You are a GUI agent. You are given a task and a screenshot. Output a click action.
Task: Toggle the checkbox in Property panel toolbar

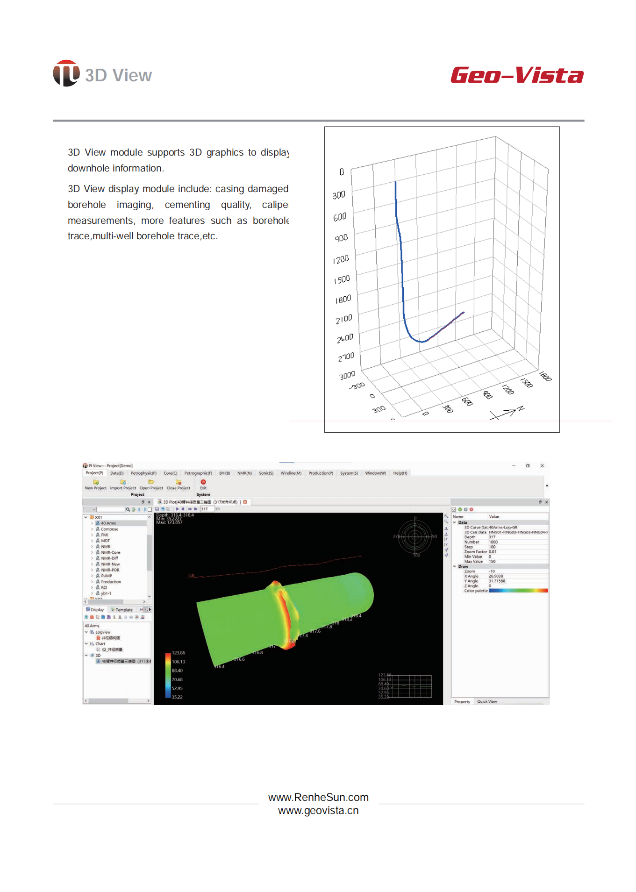click(x=454, y=509)
